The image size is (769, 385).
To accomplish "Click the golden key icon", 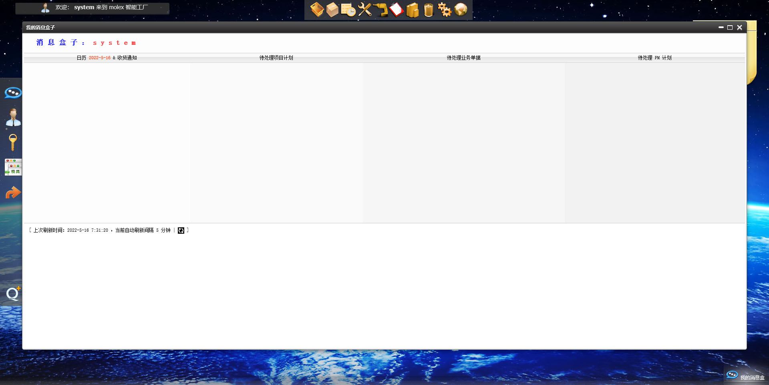I will click(x=13, y=142).
